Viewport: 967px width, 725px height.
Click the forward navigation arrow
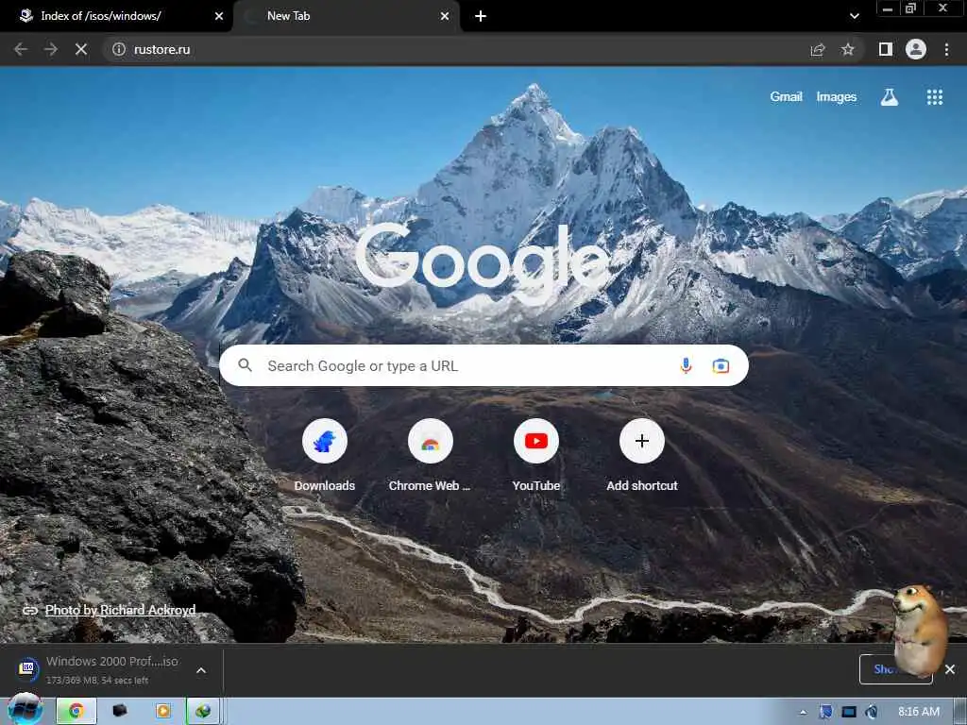pos(51,49)
